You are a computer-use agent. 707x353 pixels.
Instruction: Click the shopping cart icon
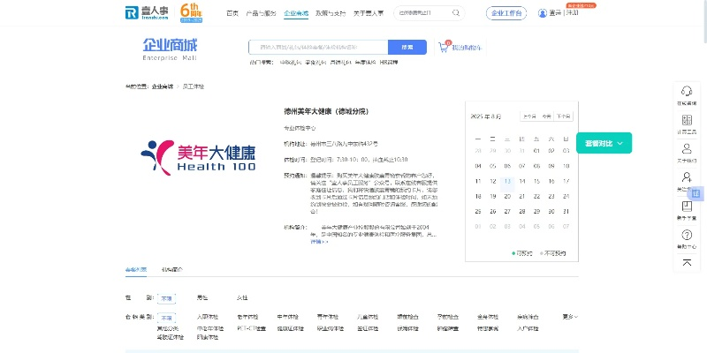(444, 47)
